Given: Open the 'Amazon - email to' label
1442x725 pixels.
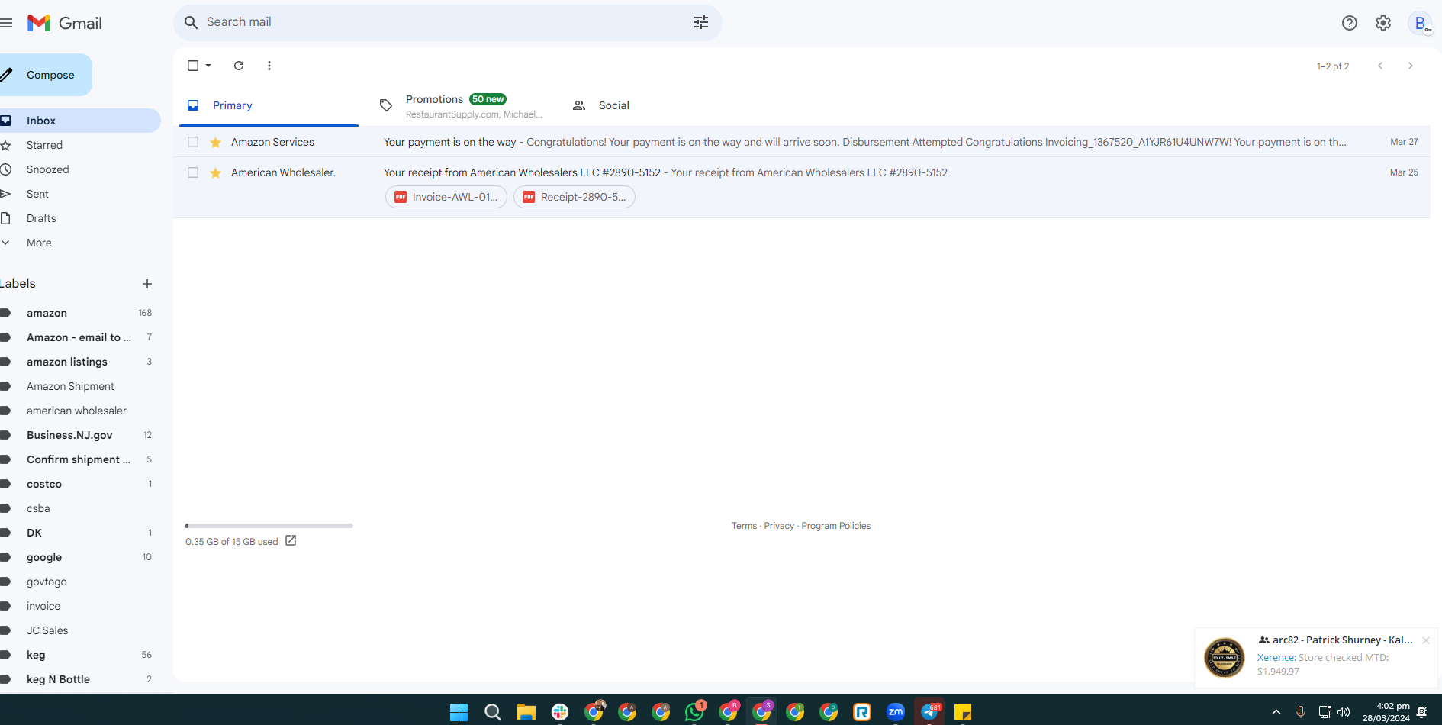Looking at the screenshot, I should pos(80,337).
